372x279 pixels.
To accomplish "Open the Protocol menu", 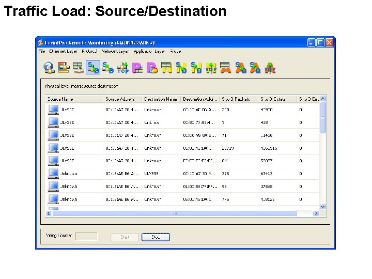I will [x=90, y=51].
